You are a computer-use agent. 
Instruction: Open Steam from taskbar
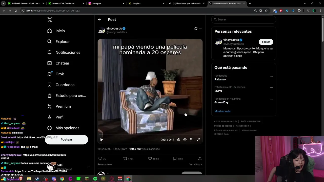coord(37,179)
